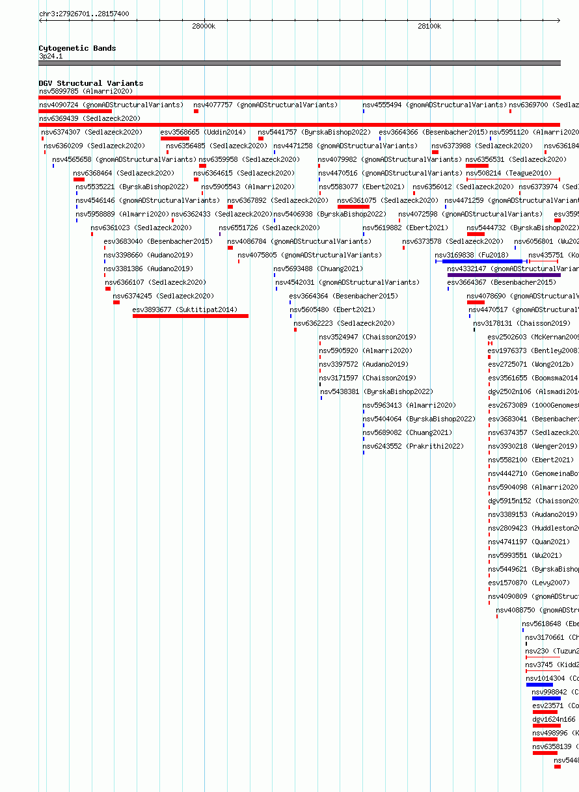Click the blue bar under nsv998842
Screen dimensions: 579x792
tap(546, 698)
